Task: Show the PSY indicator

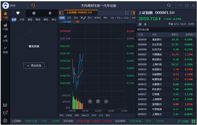Action: point(94,116)
